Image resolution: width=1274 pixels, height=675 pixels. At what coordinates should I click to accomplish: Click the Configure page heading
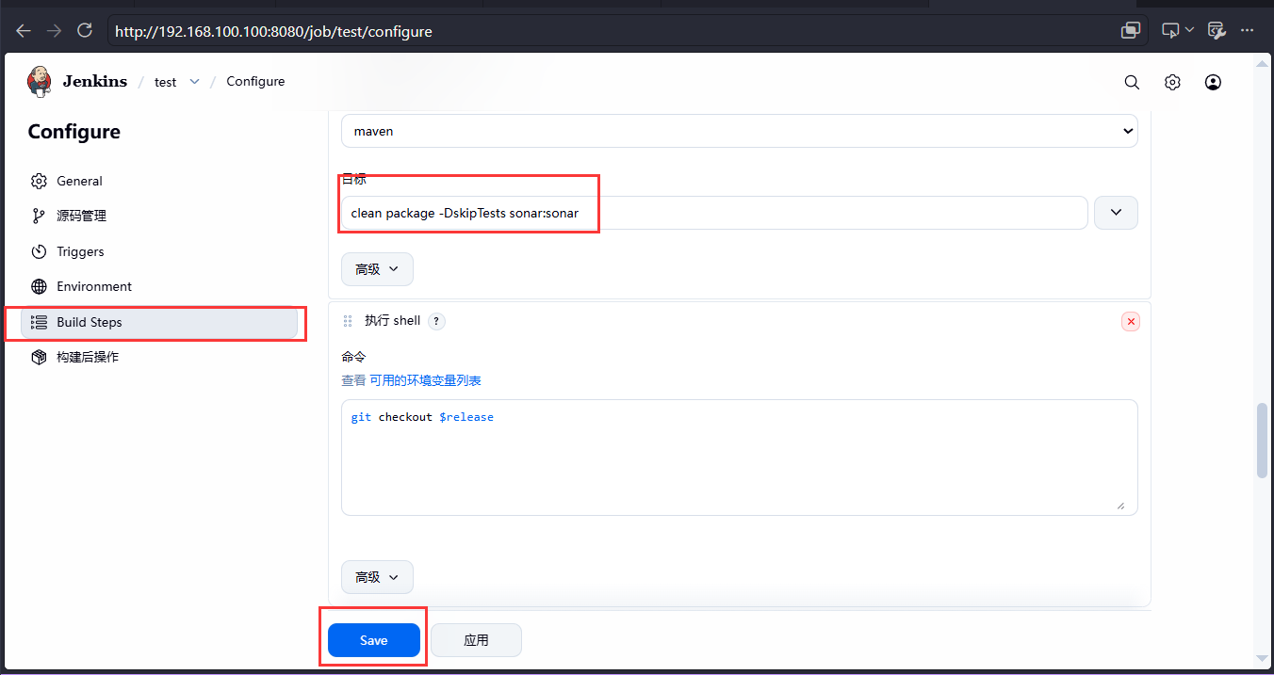74,132
